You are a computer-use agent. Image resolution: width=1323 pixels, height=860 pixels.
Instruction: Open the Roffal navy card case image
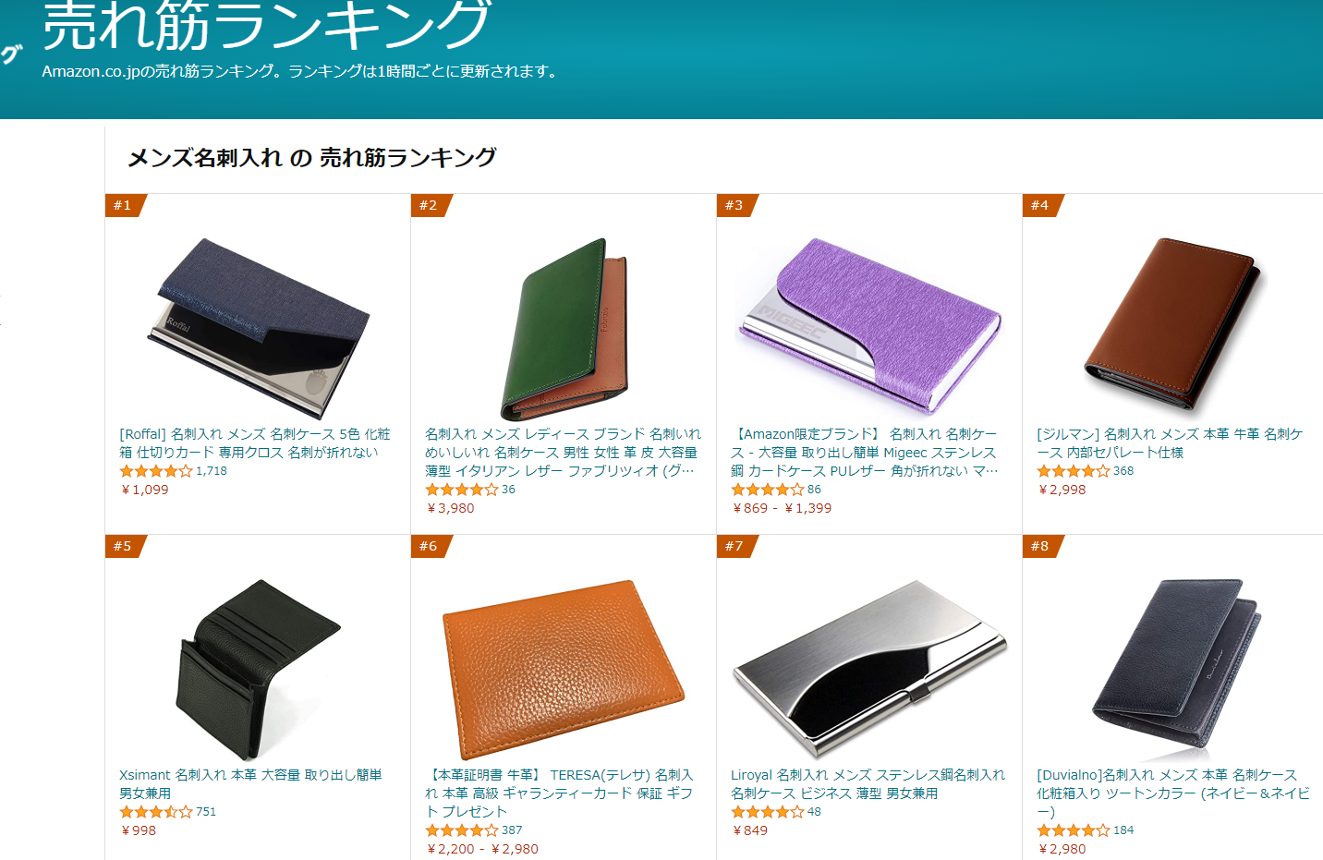(258, 328)
